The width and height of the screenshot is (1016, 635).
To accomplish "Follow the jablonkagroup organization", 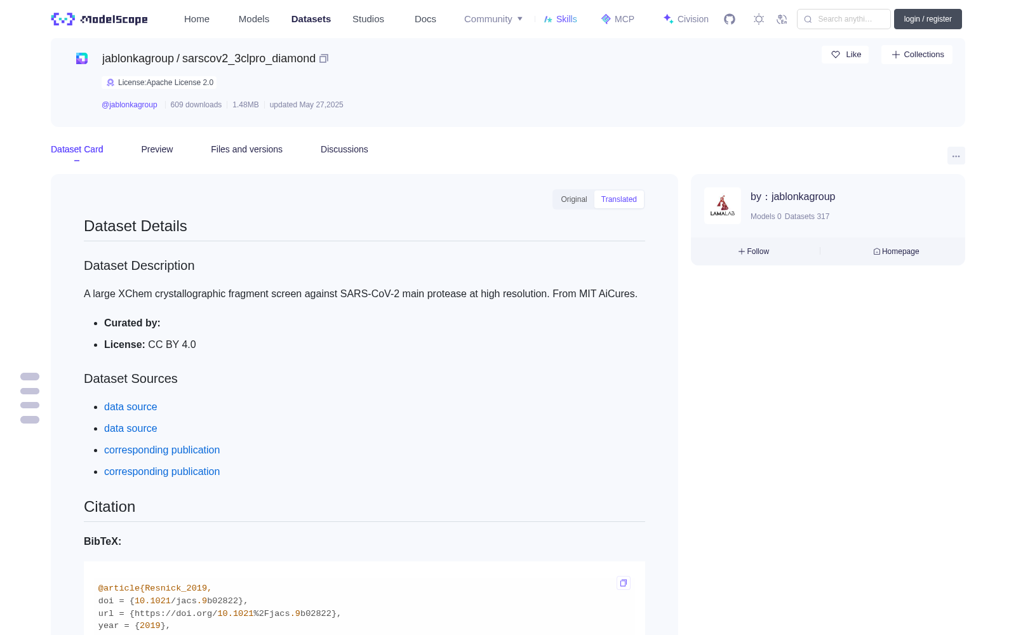I will (x=754, y=251).
